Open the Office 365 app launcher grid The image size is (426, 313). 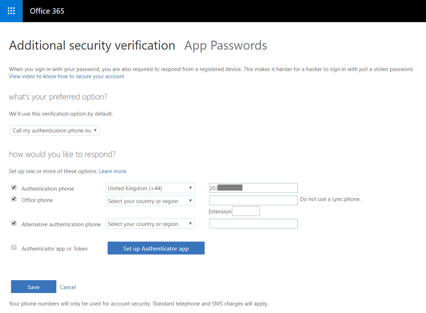point(11,11)
